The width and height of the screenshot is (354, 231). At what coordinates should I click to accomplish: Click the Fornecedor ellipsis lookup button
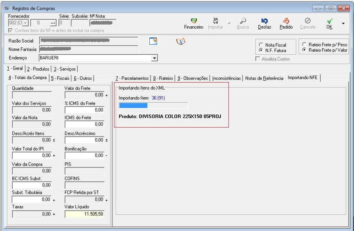[x=53, y=23]
